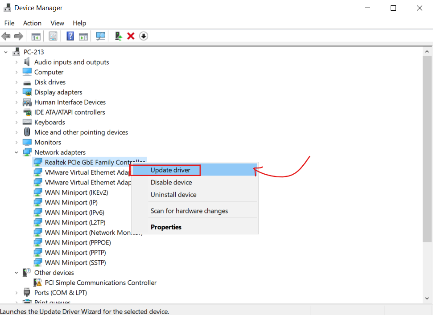Screen dimensions: 433x315
Task: Click the Update device driver toolbar icon
Action: pos(118,36)
